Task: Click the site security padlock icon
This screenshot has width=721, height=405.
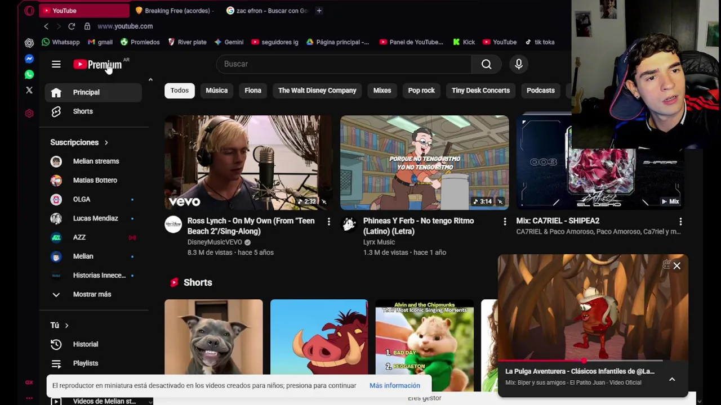Action: (x=87, y=26)
